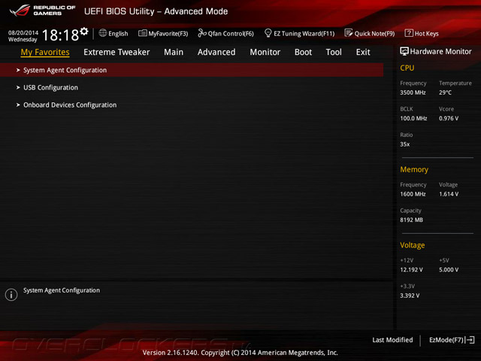Click the 18:18 clock time
481x361 pixels.
tap(60, 35)
